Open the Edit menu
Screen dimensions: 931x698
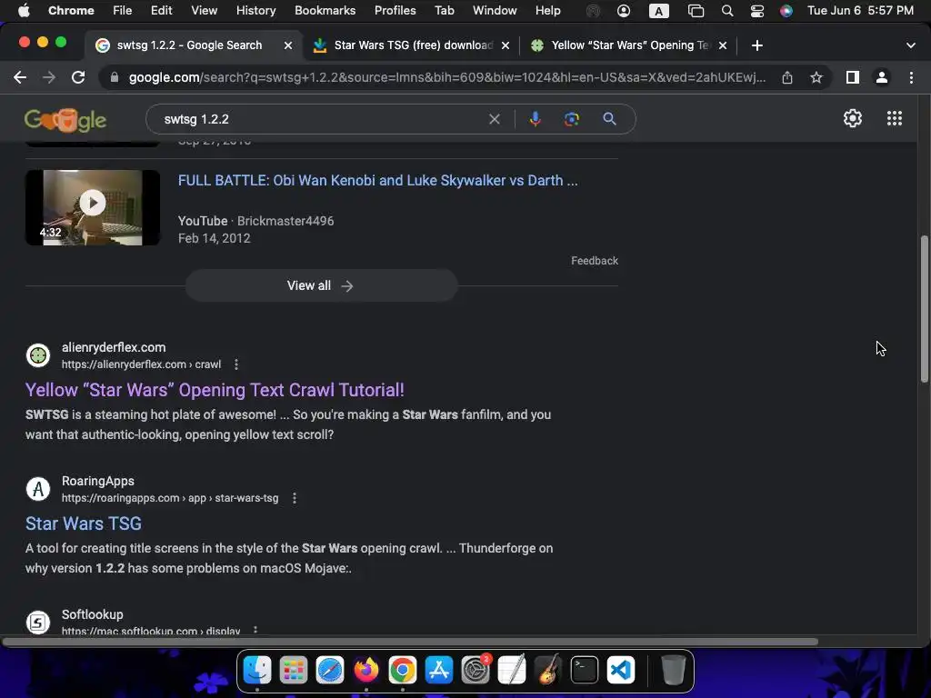161,10
